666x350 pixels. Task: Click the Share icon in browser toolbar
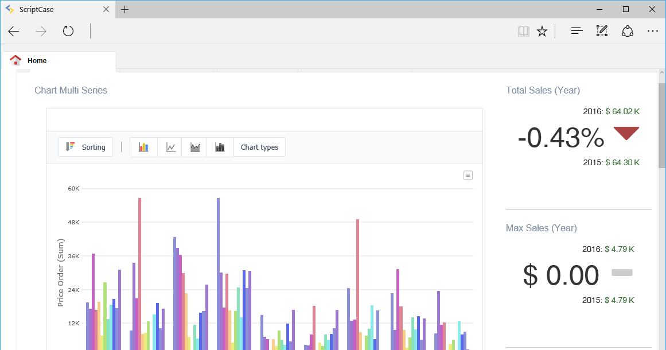tap(627, 31)
